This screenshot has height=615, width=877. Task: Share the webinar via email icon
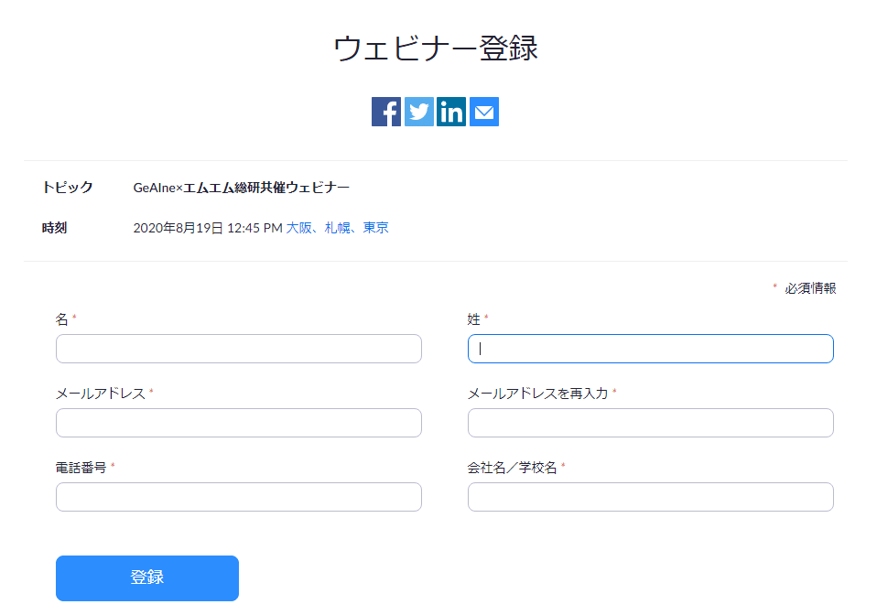click(x=483, y=111)
